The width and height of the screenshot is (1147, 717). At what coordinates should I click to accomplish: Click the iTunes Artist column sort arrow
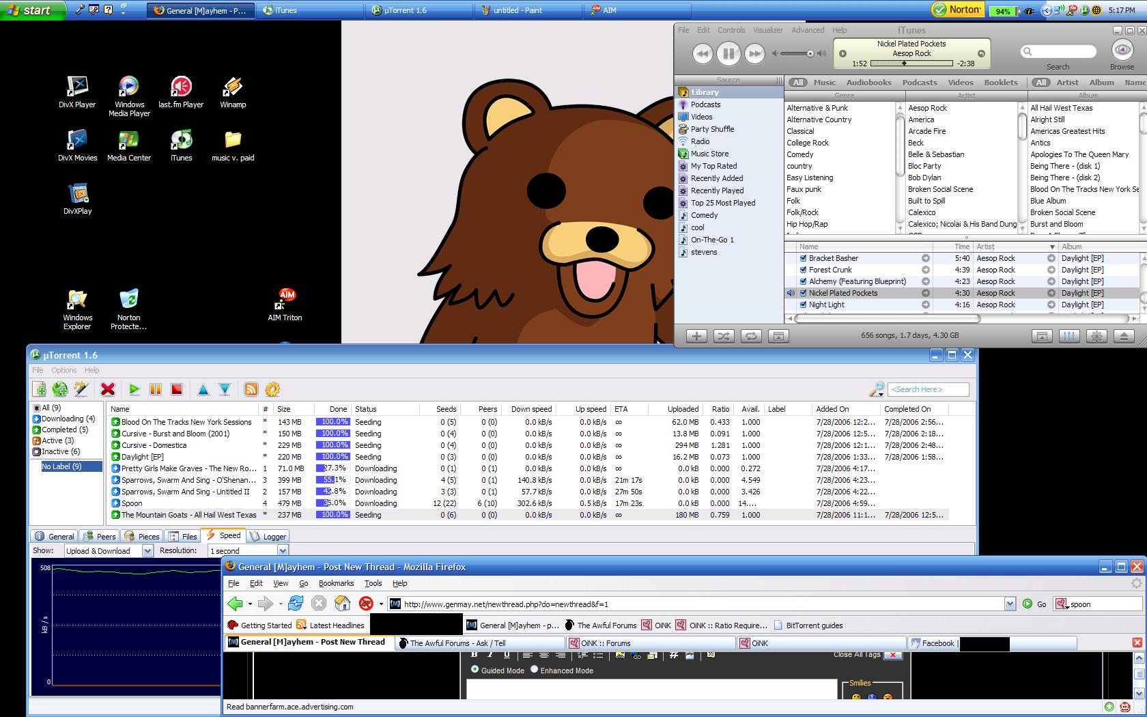1052,247
